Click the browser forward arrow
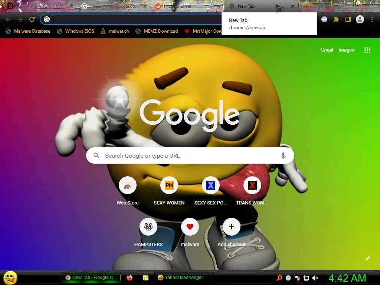 20,19
